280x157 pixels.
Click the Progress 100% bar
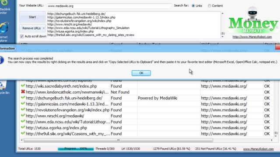coord(76,149)
